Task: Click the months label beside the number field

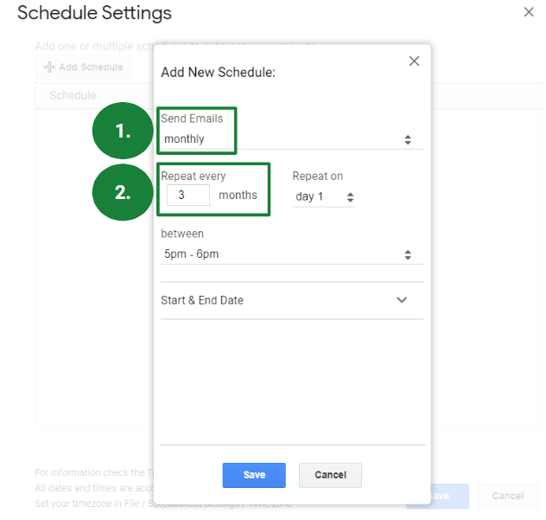Action: 238,196
